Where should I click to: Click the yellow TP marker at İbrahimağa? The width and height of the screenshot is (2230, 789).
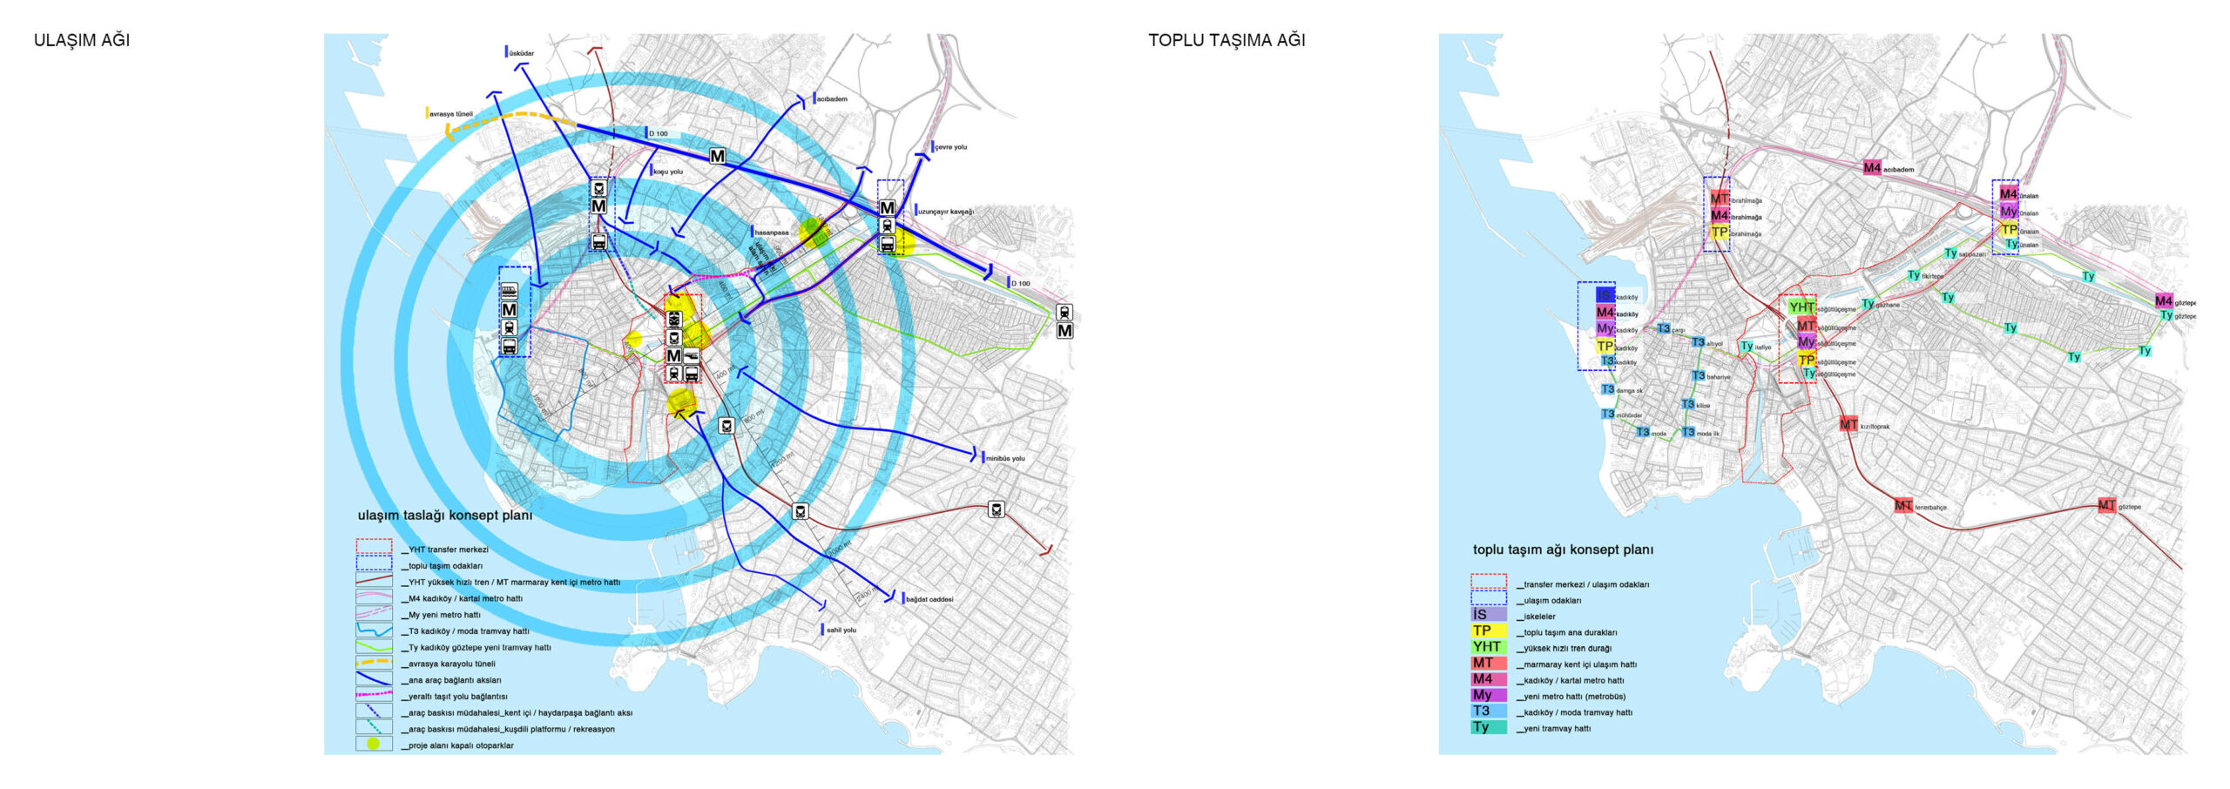pyautogui.click(x=1718, y=232)
